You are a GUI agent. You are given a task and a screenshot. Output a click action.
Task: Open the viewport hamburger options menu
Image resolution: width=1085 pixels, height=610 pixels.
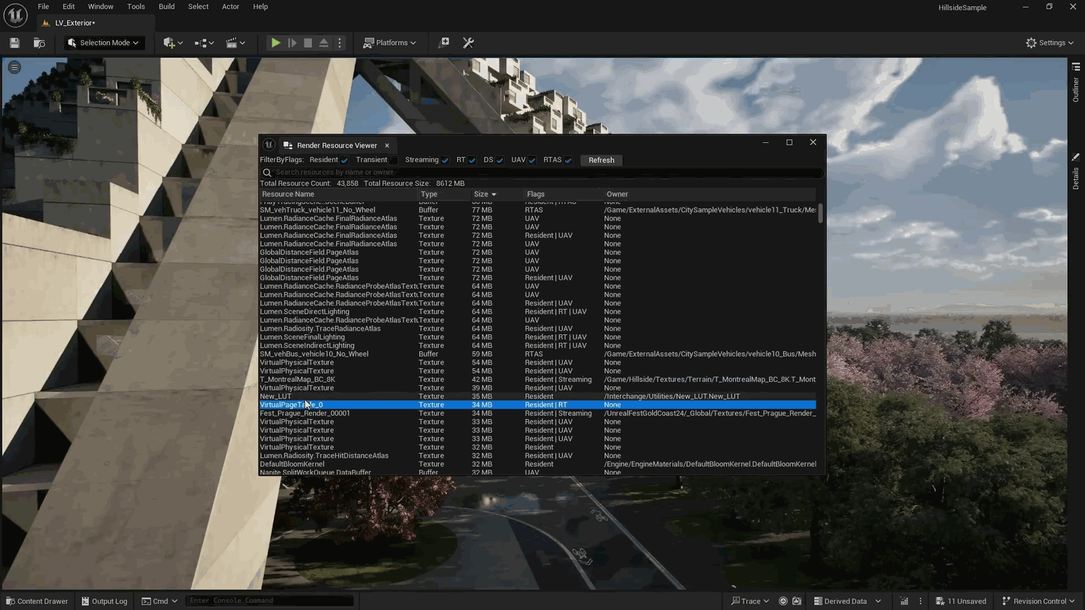click(14, 67)
